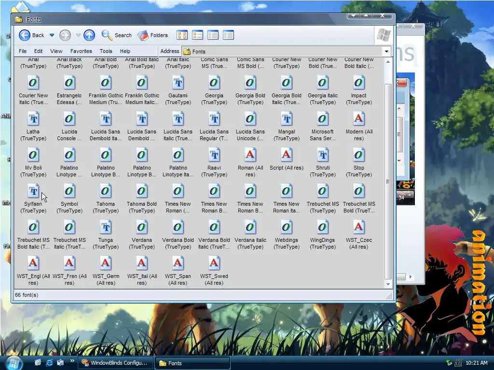Open the View menu
Image resolution: width=494 pixels, height=370 pixels.
pos(56,51)
